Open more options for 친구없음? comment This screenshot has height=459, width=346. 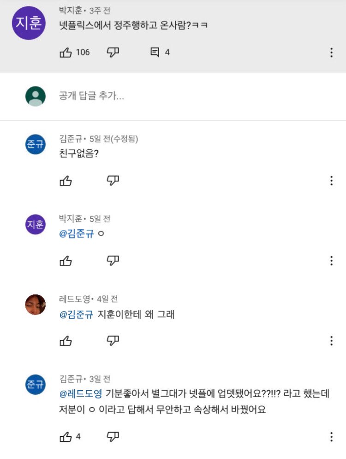(331, 181)
